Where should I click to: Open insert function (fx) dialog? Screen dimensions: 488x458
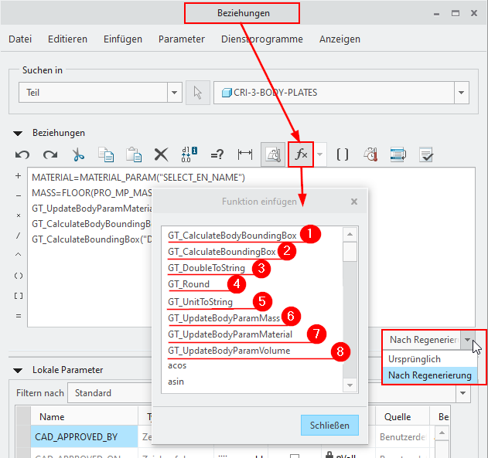301,154
